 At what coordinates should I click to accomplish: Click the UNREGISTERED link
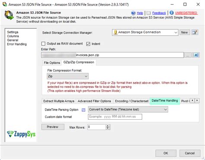(x=186, y=13)
